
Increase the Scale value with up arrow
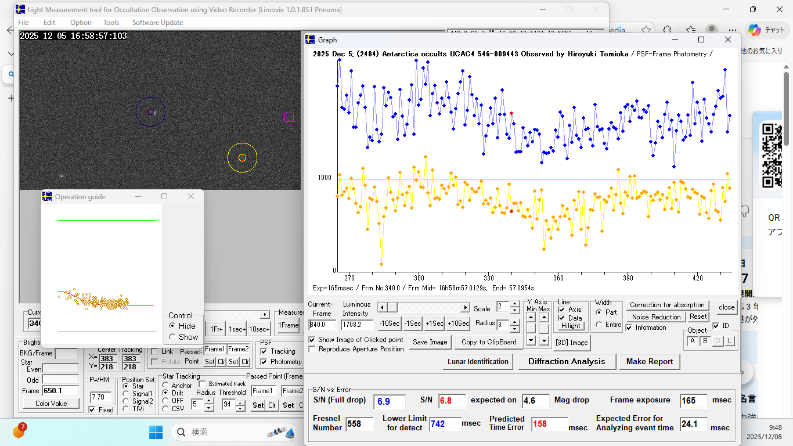[514, 304]
